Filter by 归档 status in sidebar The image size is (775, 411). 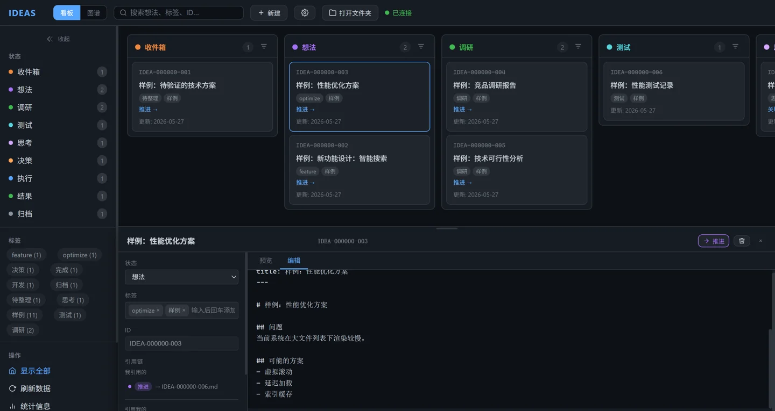[x=58, y=214]
